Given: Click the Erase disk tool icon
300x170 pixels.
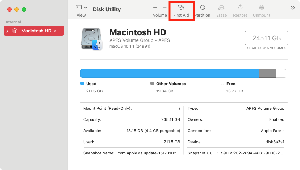Looking at the screenshot, I should coord(221,8).
